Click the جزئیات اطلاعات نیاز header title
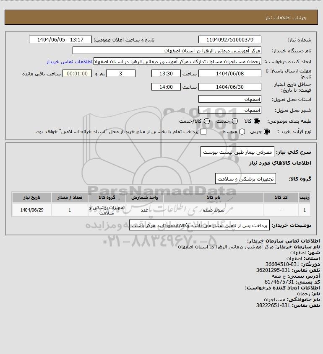 286,18
